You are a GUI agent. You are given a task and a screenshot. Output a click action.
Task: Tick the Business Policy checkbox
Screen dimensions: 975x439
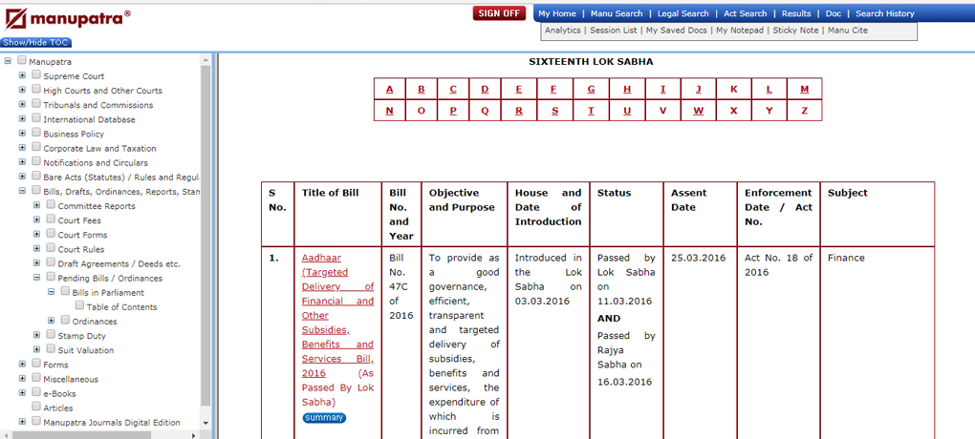36,133
